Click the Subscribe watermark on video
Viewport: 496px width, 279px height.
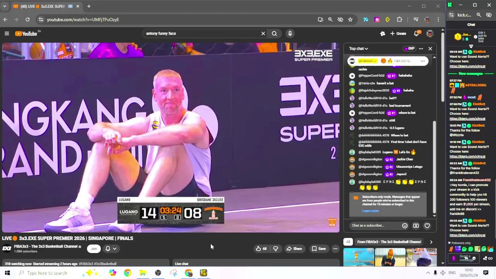pos(332,222)
